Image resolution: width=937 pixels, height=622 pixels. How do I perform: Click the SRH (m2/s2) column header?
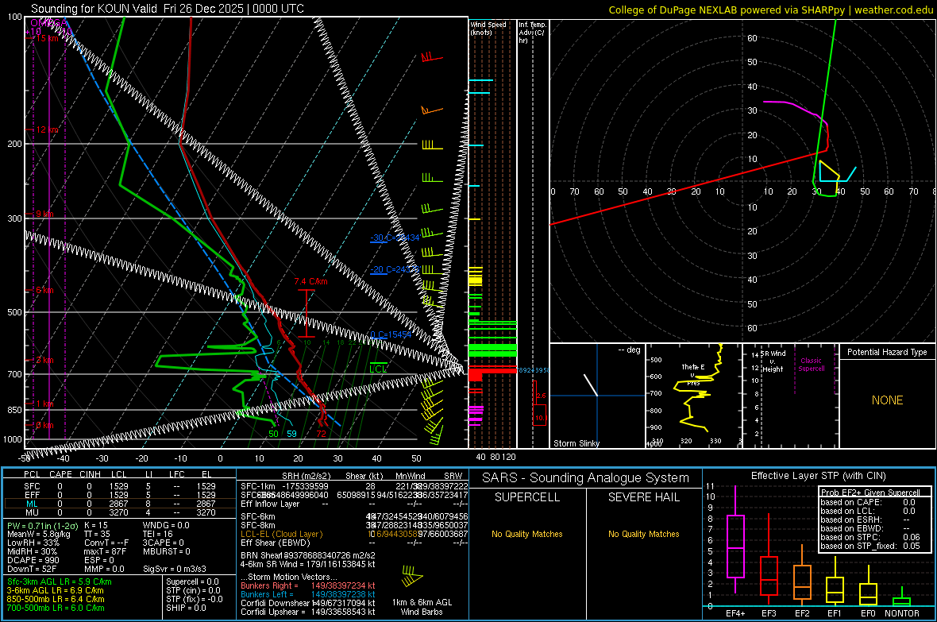click(x=306, y=476)
